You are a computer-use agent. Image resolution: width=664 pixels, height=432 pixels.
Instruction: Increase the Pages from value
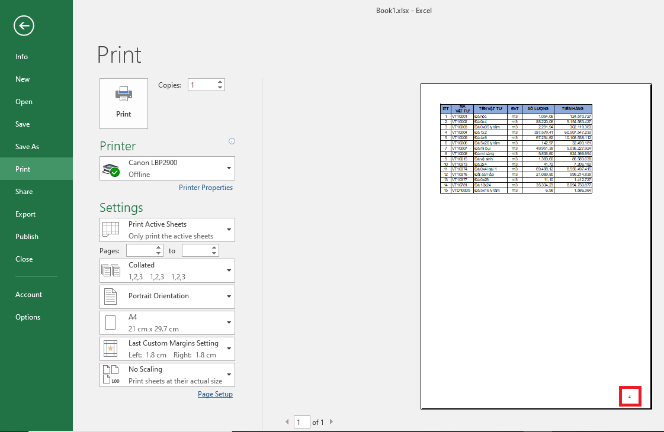(158, 248)
